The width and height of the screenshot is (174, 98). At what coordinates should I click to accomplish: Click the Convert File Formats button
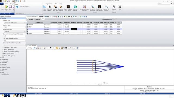tap(106, 8)
